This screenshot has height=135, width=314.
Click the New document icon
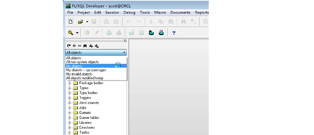coord(71,21)
